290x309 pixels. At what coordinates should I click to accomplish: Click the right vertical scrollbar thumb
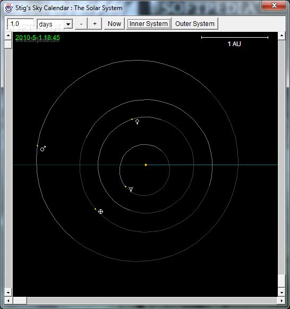(282, 281)
